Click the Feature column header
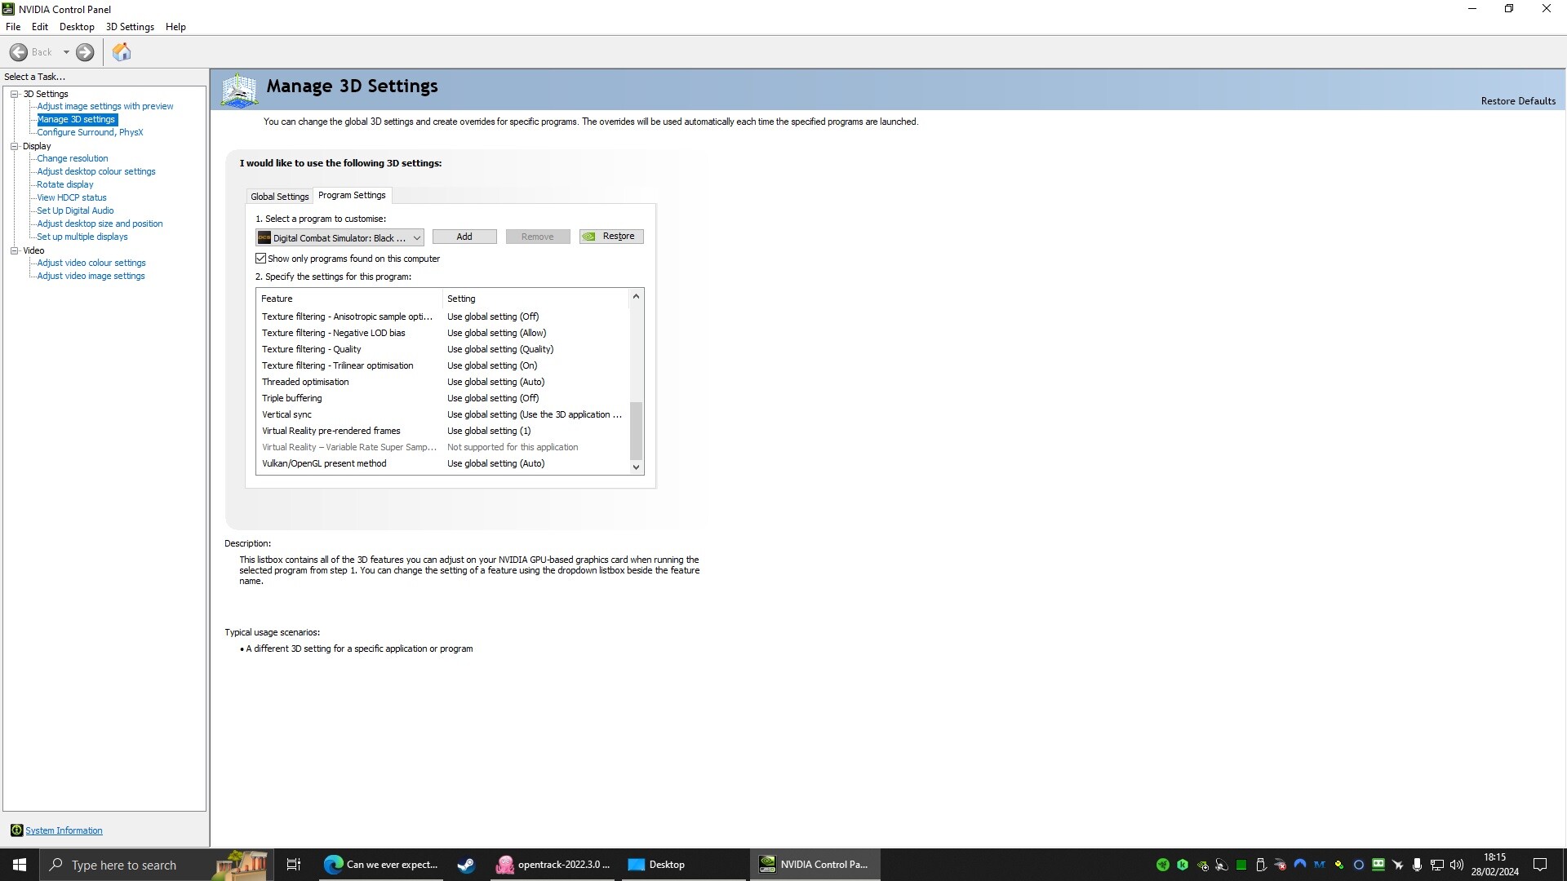1567x881 pixels. (x=349, y=299)
